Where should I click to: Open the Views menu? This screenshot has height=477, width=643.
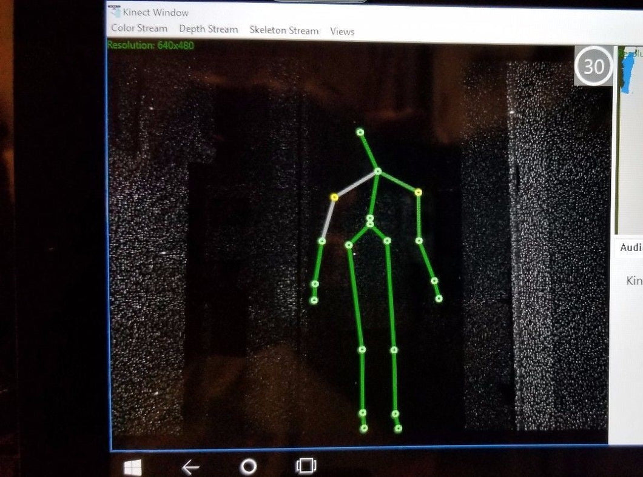tap(342, 32)
